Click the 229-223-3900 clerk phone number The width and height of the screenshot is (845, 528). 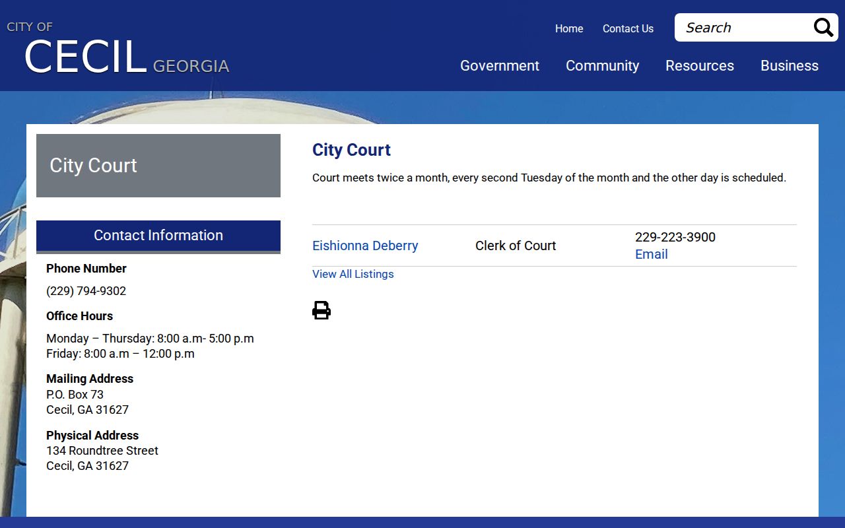pyautogui.click(x=675, y=237)
